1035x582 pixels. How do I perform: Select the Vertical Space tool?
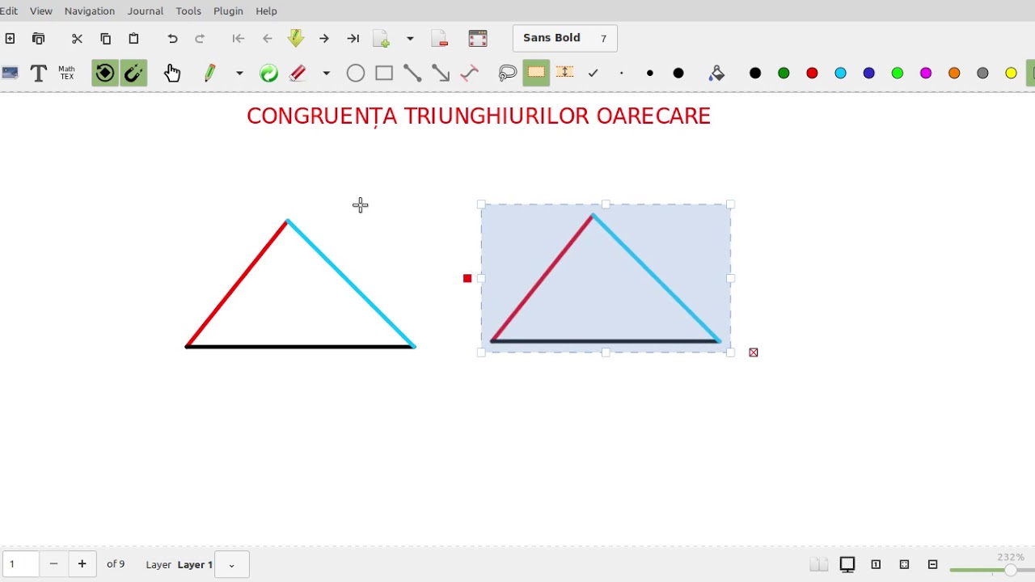click(564, 73)
